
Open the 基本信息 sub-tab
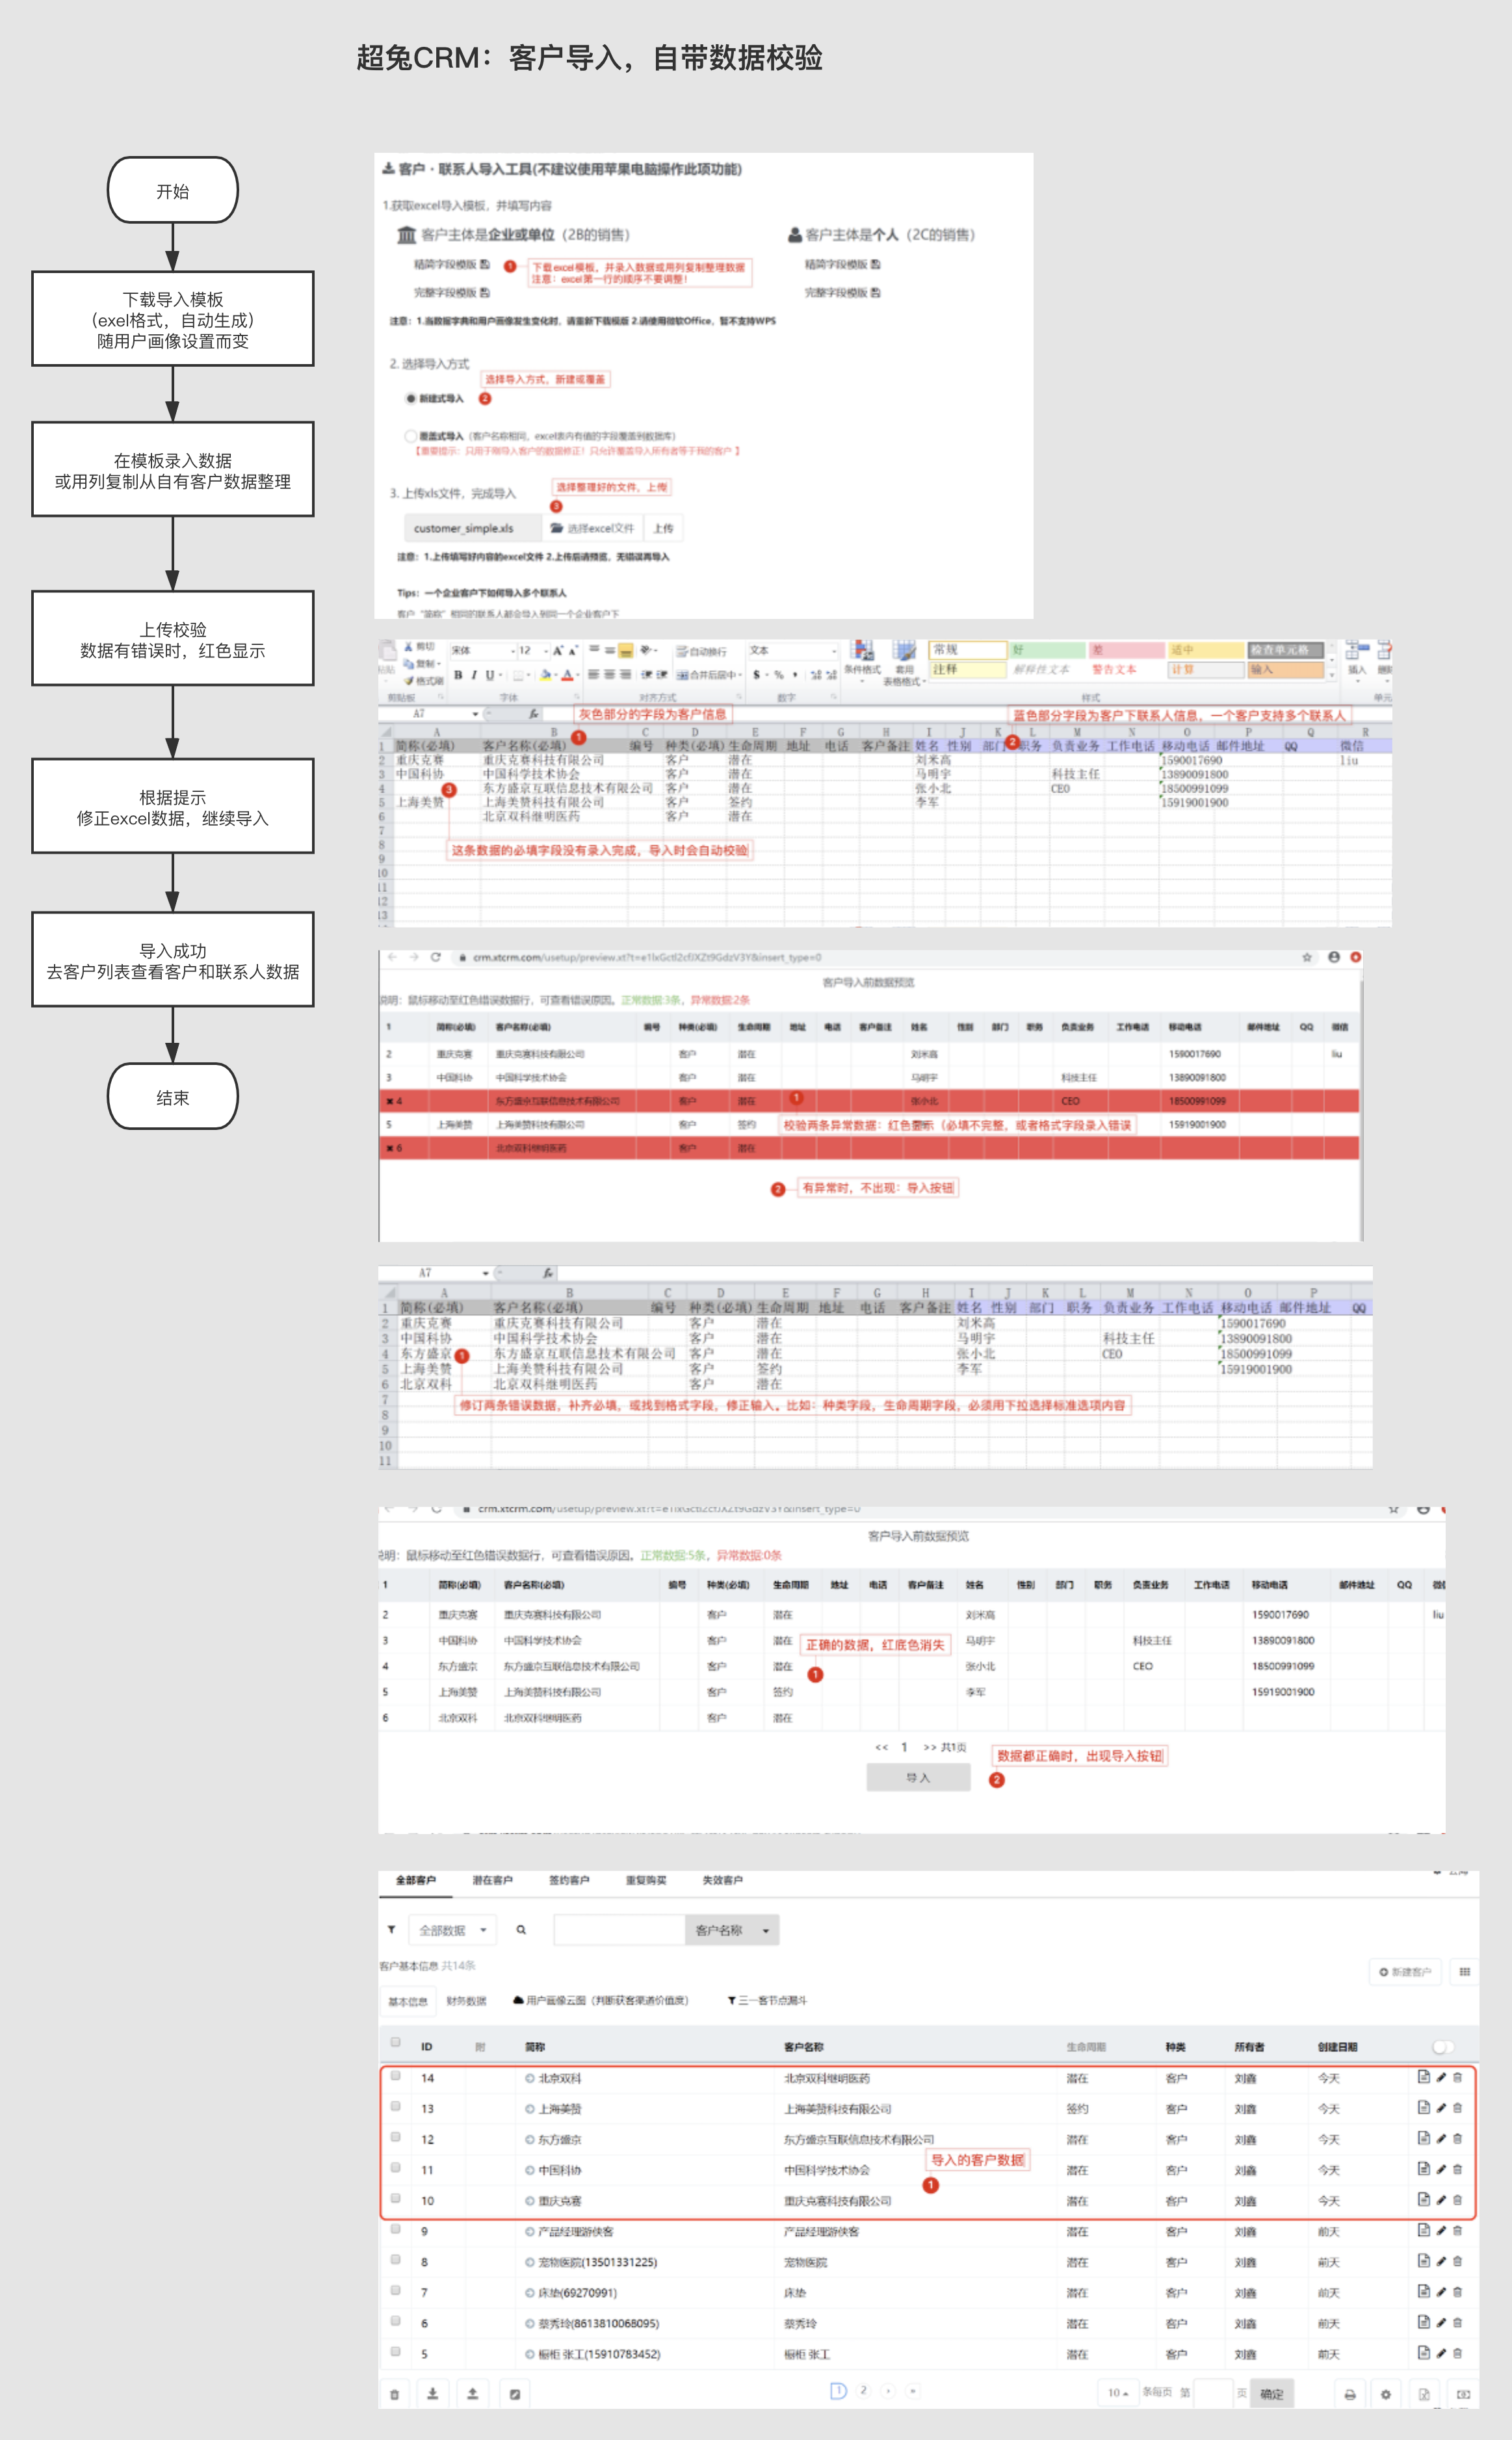[407, 2001]
